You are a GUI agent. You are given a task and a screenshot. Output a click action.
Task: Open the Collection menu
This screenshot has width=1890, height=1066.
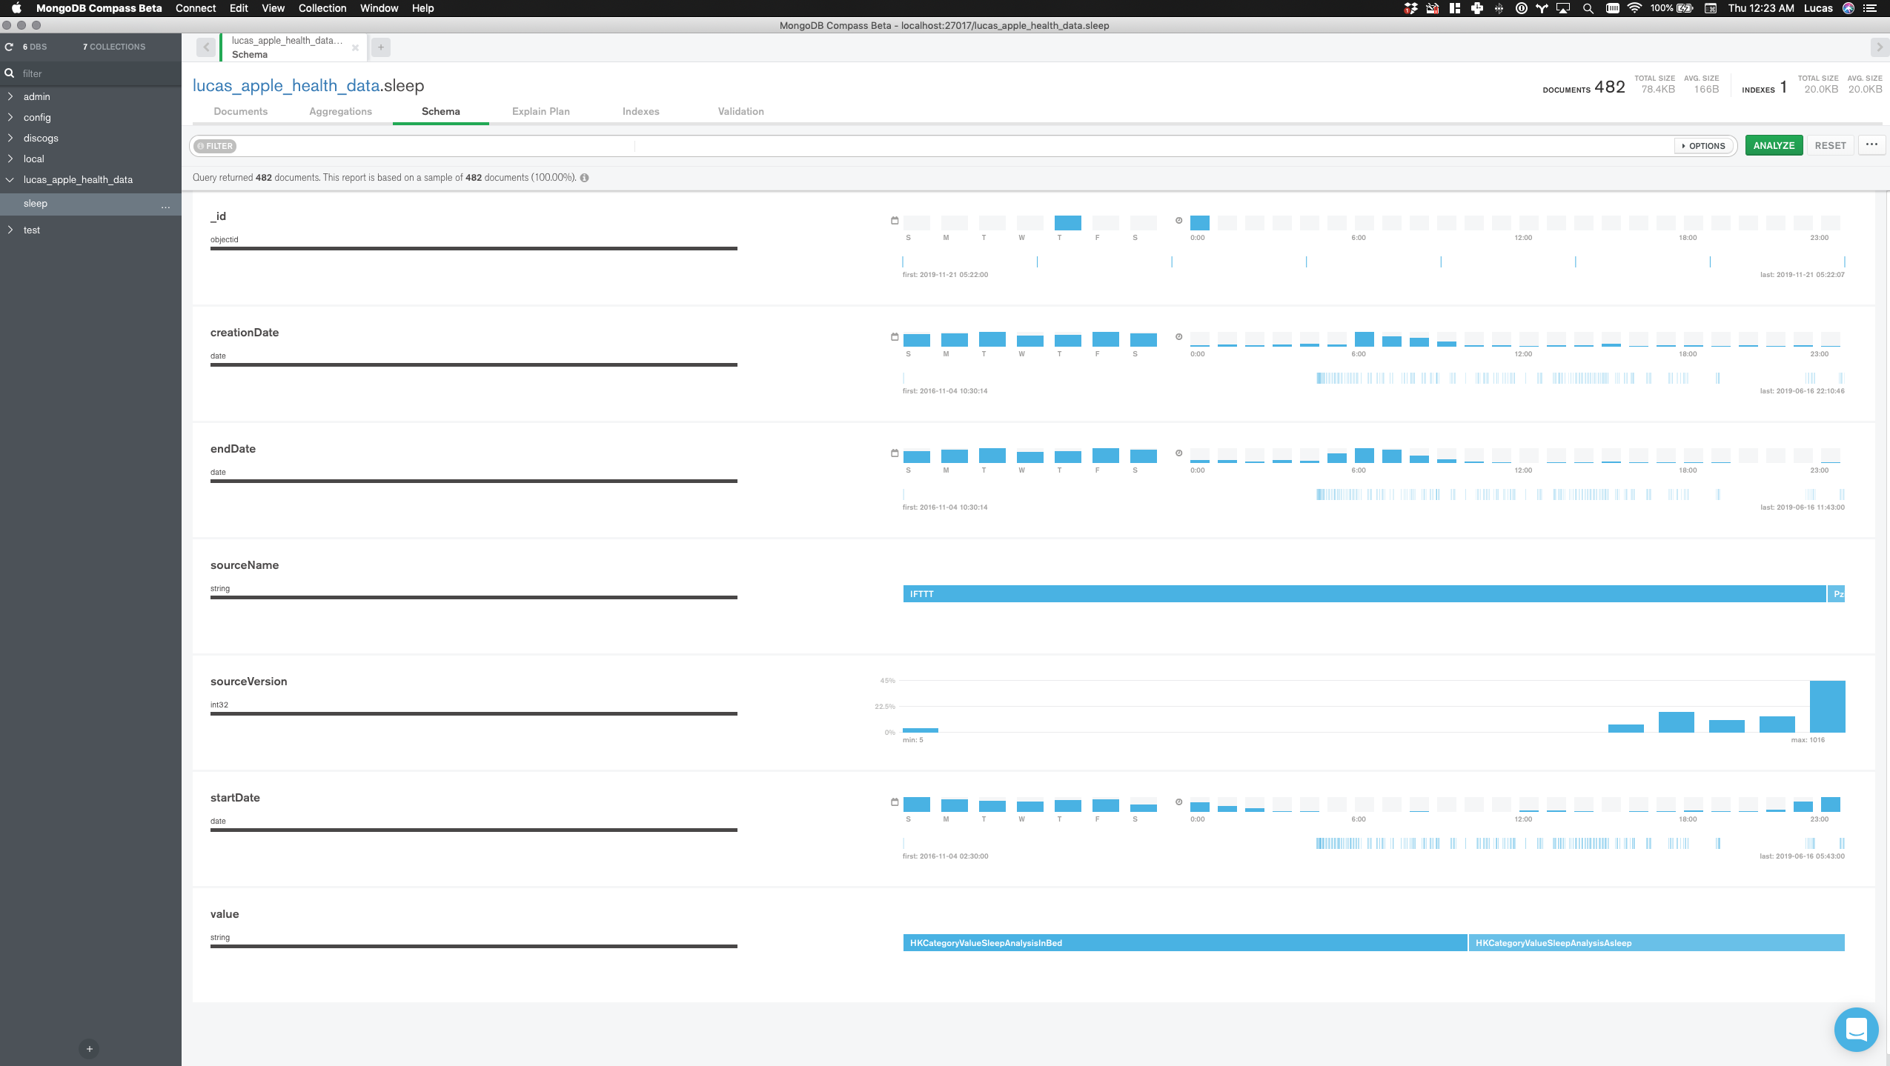[322, 8]
